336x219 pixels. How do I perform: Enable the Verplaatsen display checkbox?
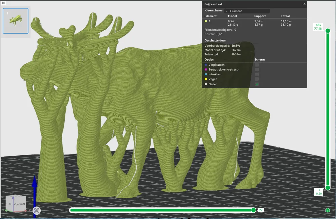pyautogui.click(x=257, y=65)
